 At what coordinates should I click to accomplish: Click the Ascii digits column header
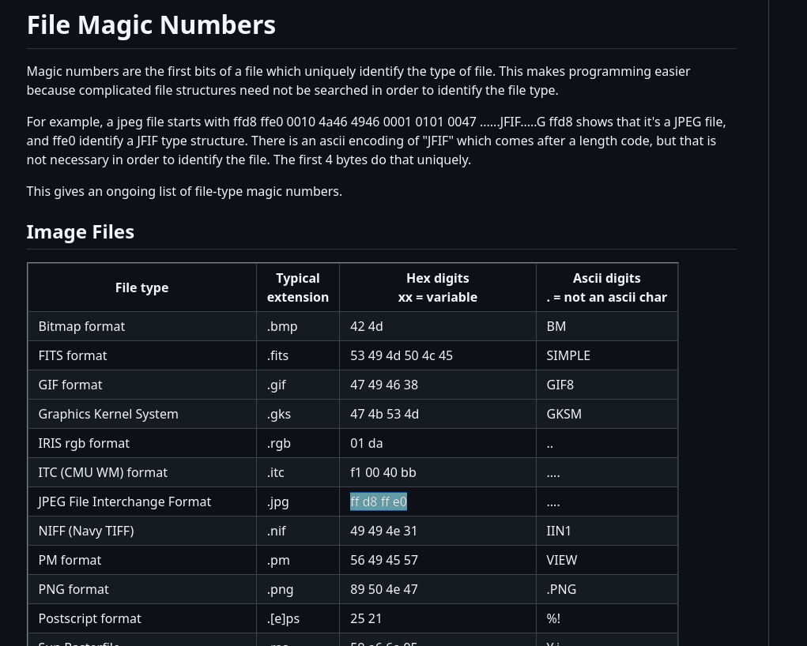(607, 287)
